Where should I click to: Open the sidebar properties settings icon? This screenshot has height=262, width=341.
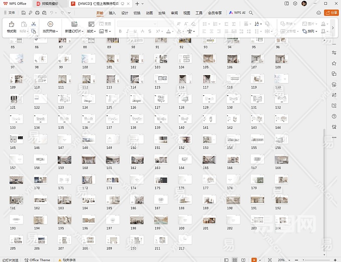pos(334,53)
